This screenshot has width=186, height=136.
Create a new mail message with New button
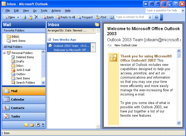10,17
